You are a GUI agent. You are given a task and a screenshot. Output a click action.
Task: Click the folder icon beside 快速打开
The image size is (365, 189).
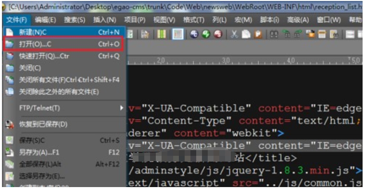click(10, 56)
